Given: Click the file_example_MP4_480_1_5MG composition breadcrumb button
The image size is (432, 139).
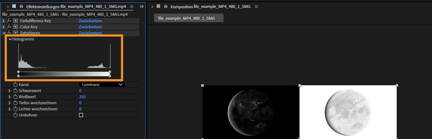Looking at the screenshot, I should [189, 18].
